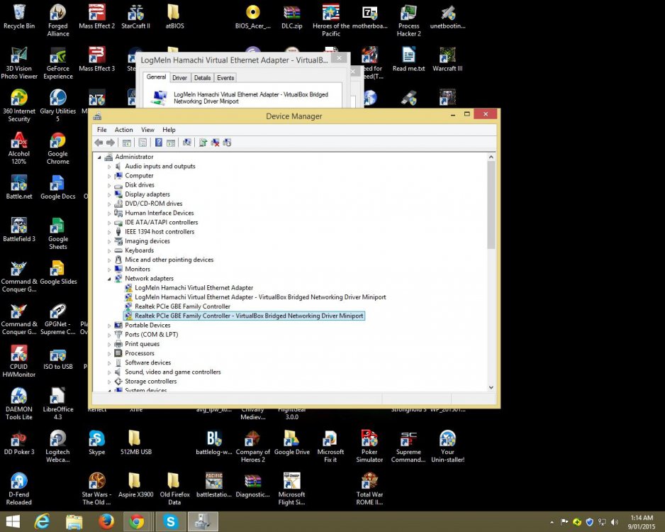Viewport: 665px width, 532px height.
Task: Open the Help menu in Device Manager
Action: click(169, 130)
